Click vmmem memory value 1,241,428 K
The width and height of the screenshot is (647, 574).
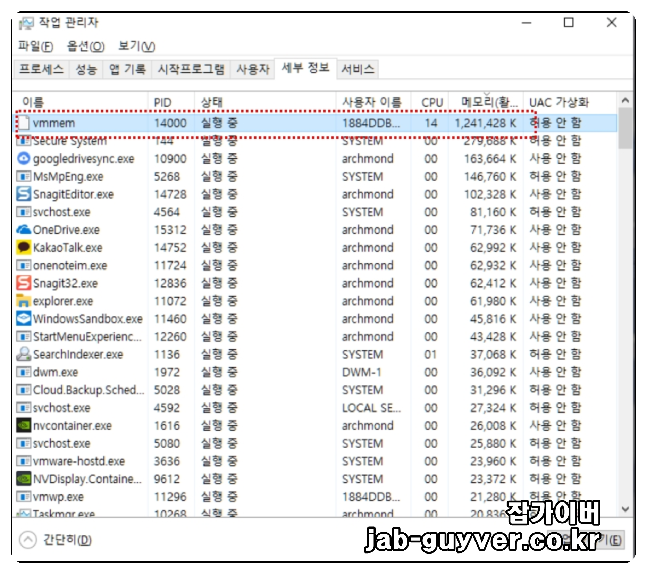(x=486, y=123)
